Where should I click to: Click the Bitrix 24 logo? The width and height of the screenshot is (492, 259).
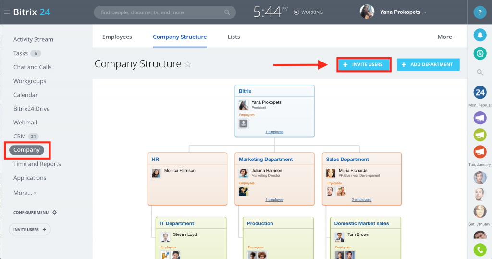point(32,12)
